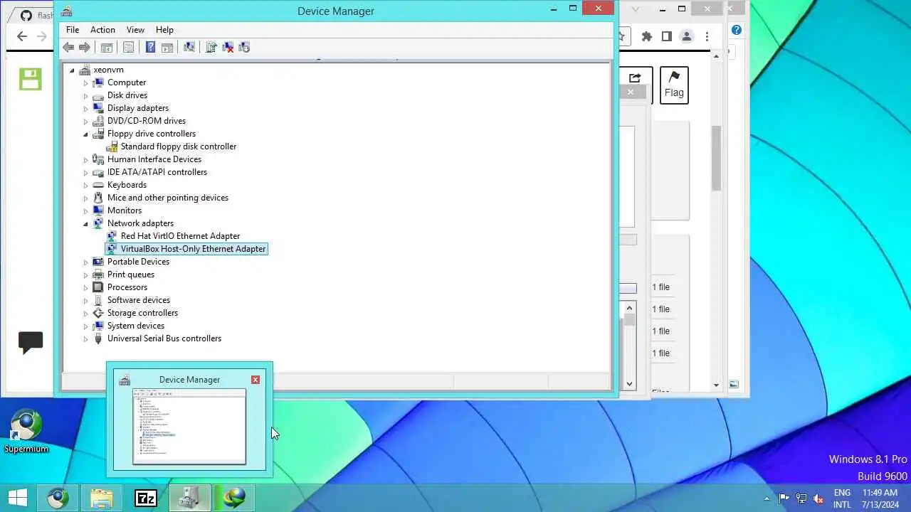Collapse the Floppy drive controllers category
This screenshot has width=911, height=512.
[x=86, y=134]
